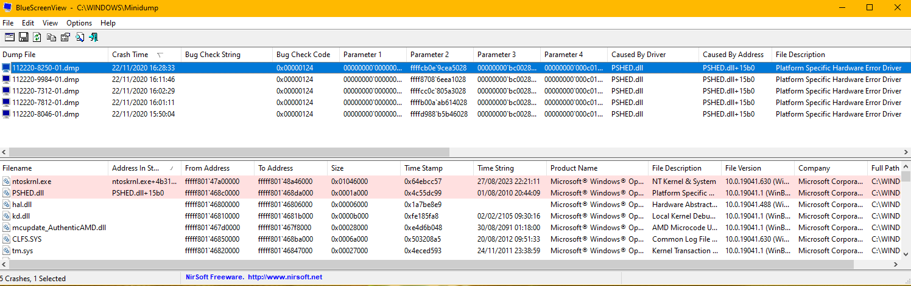The height and width of the screenshot is (286, 911).
Task: Visit the NirSoft website link in status bar
Action: coord(285,277)
